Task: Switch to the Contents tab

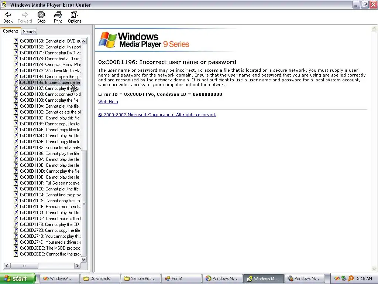Action: pos(11,31)
